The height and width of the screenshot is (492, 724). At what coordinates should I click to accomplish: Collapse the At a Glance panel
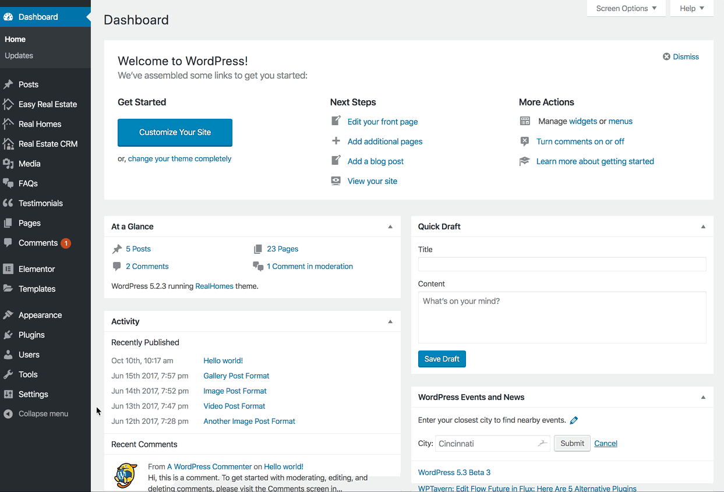point(390,226)
